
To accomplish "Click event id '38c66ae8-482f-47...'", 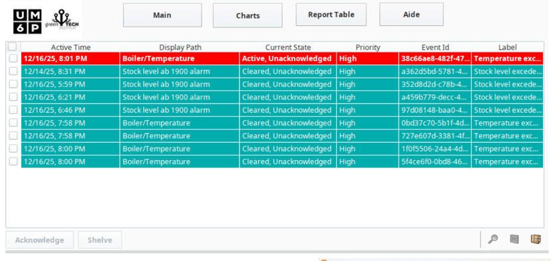I will pyautogui.click(x=435, y=58).
